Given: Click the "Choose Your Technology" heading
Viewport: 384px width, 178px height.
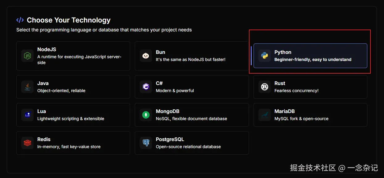Looking at the screenshot, I should pyautogui.click(x=68, y=20).
